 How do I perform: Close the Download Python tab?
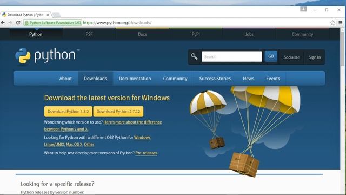pyautogui.click(x=48, y=15)
